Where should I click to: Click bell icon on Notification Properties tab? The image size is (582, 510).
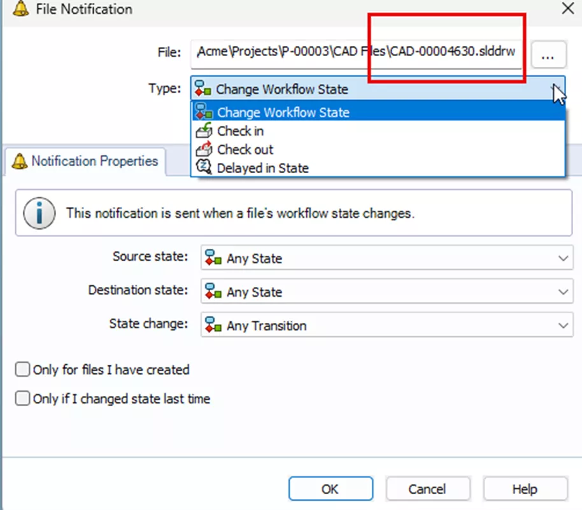point(20,161)
